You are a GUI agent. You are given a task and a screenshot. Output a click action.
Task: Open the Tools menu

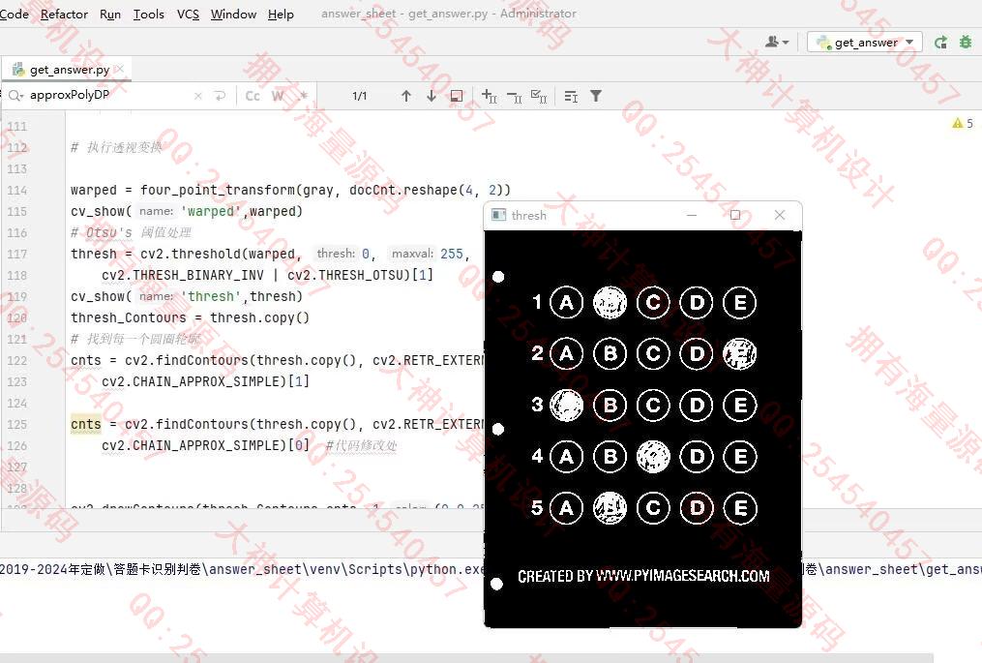click(x=148, y=14)
